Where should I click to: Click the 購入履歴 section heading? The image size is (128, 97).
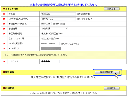pos(9,72)
